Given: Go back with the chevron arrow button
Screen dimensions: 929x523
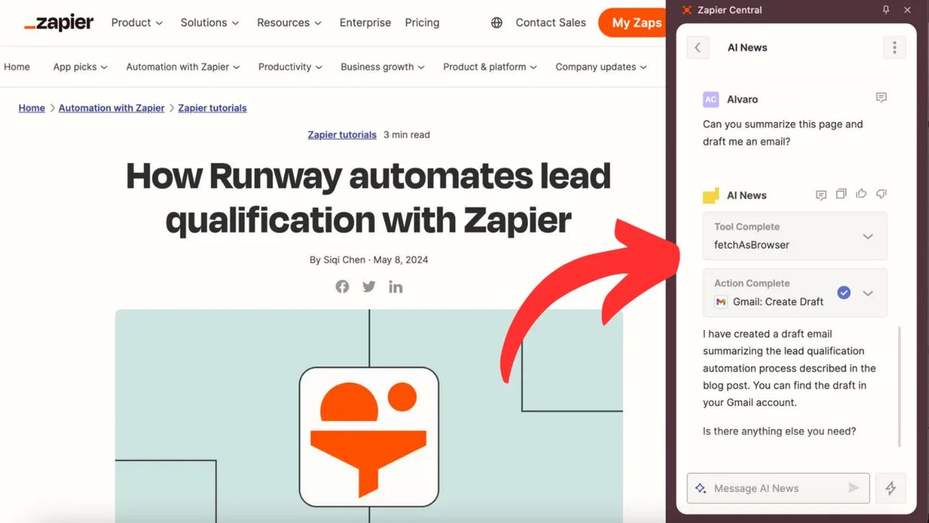Looking at the screenshot, I should point(698,47).
